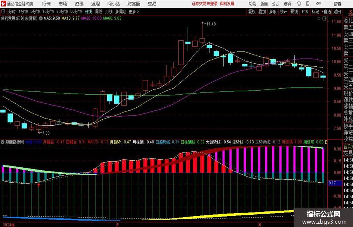
Task: Switch to the 1分钟 period tab
Action: [23, 12]
